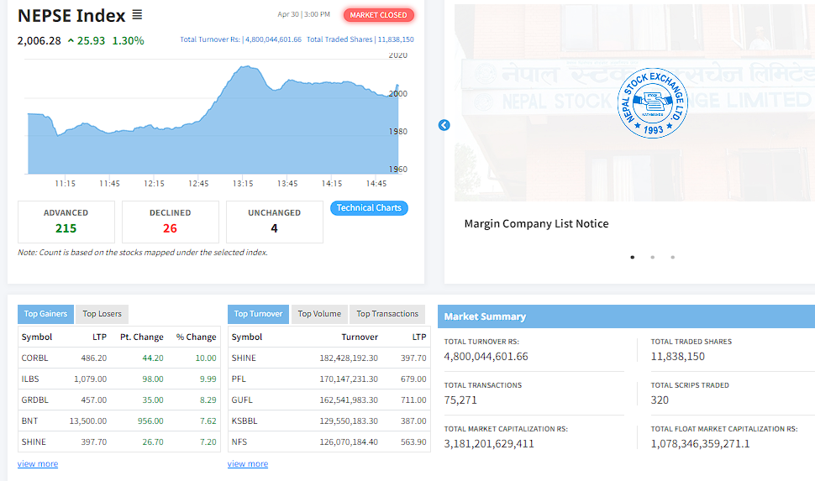The image size is (815, 481).
Task: Click the LTP header in gainers table
Action: point(99,337)
